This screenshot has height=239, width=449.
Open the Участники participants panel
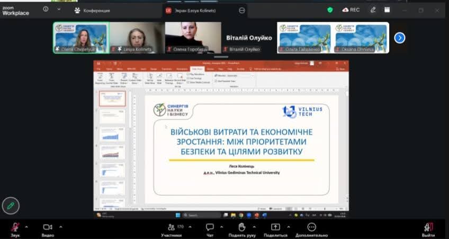click(172, 227)
